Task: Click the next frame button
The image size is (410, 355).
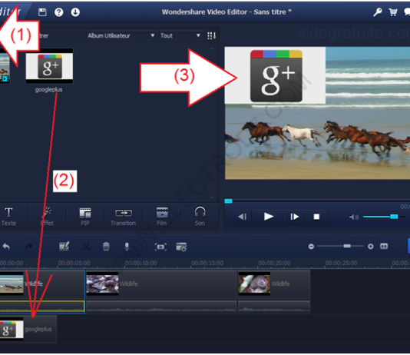Action: tap(295, 217)
